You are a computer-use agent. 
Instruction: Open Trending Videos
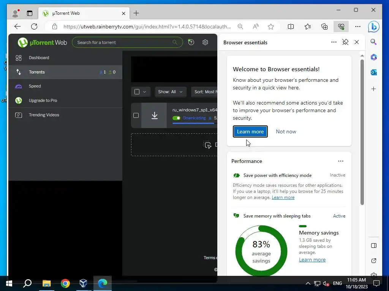[65, 115]
